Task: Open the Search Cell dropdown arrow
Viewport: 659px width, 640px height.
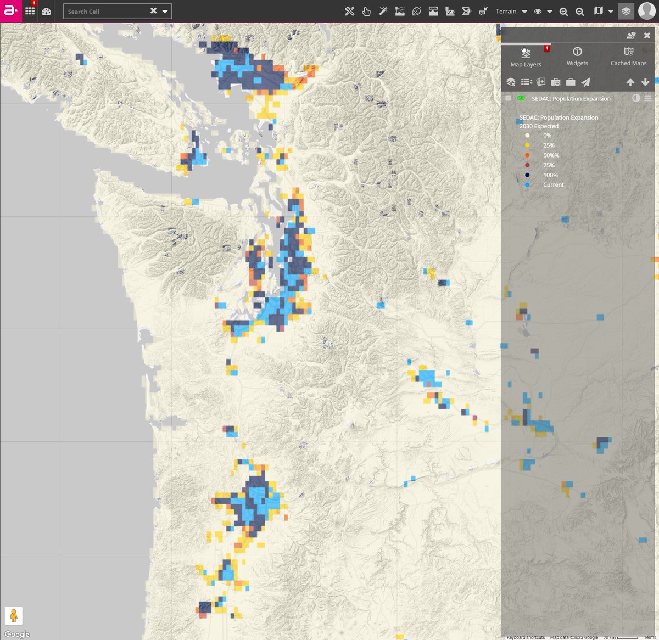Action: [x=165, y=12]
